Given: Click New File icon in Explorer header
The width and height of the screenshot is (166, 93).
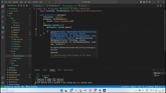Looking at the screenshot, I should coord(18,6).
